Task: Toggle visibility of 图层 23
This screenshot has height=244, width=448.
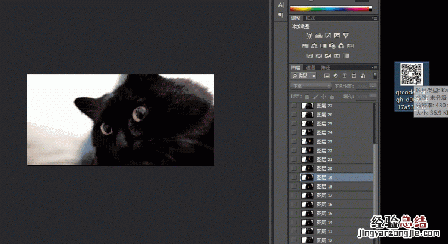Action: click(x=293, y=142)
